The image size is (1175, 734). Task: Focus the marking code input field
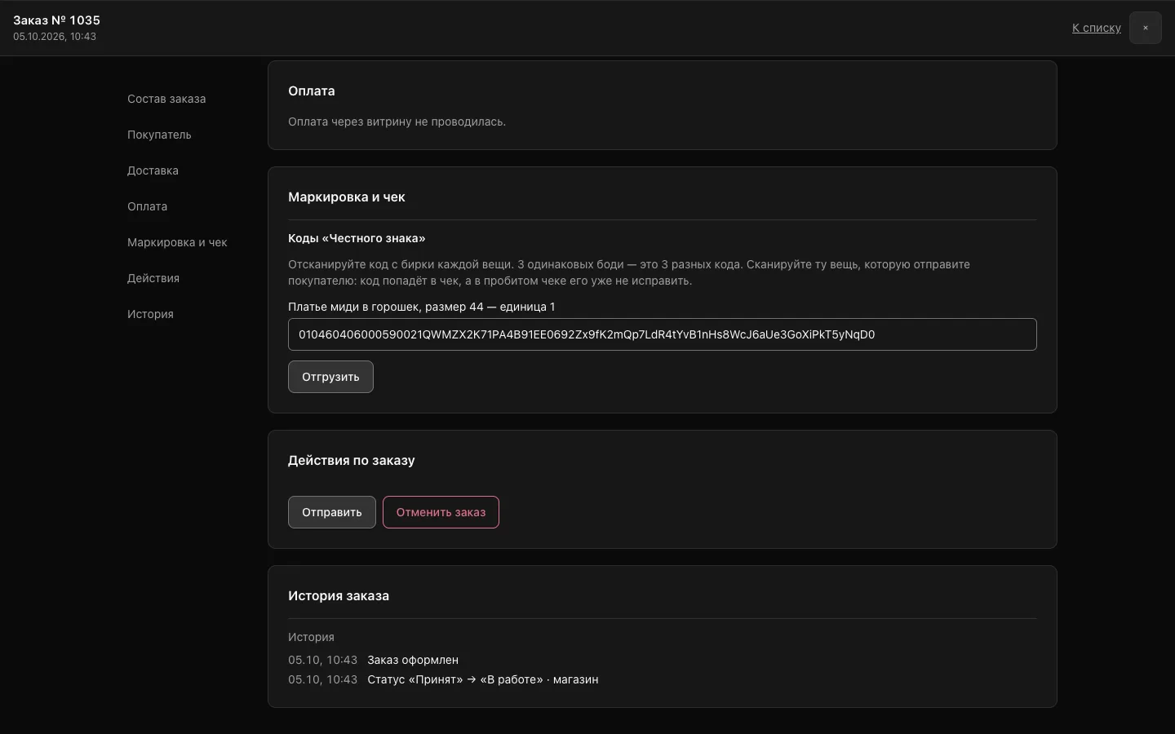662,334
